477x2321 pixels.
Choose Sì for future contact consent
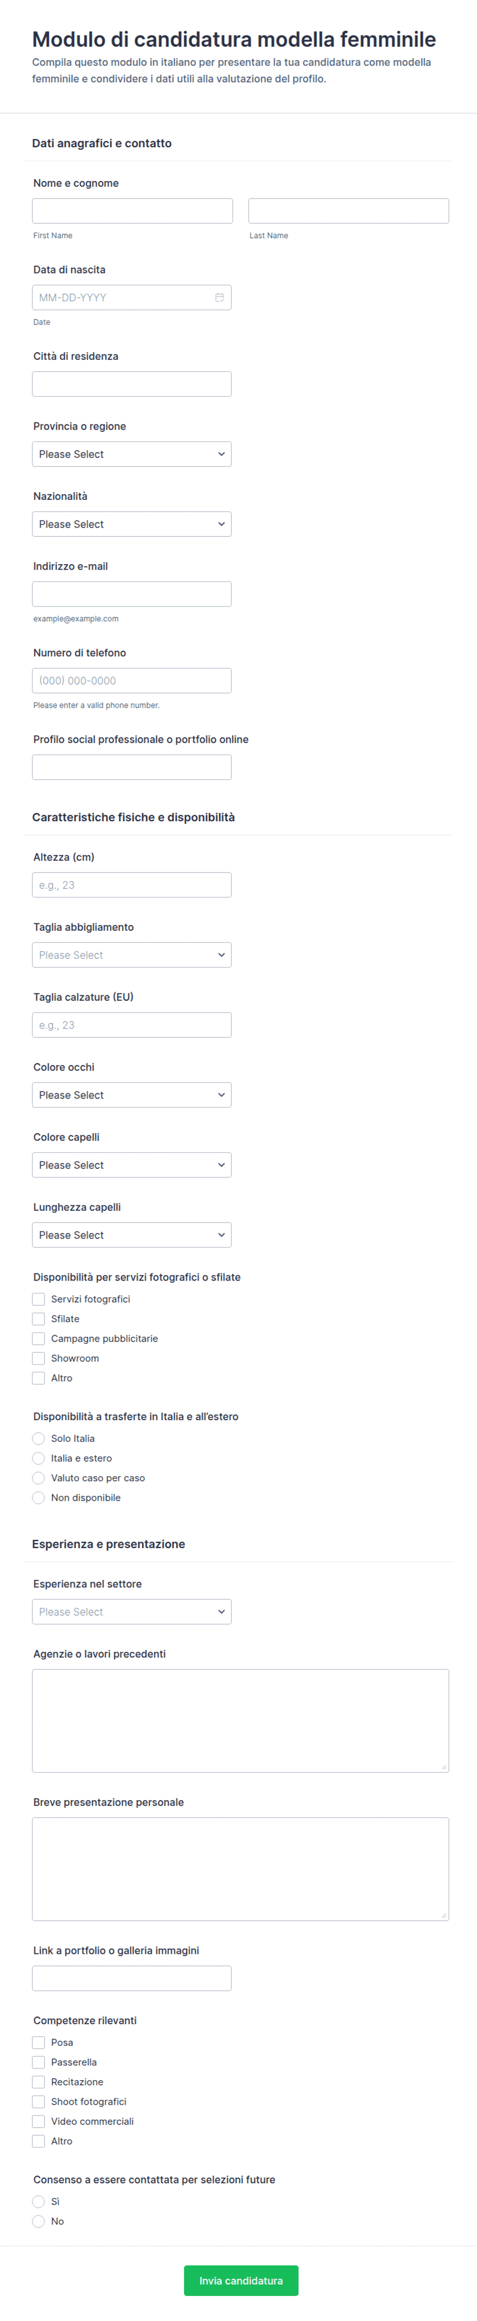(x=38, y=2201)
